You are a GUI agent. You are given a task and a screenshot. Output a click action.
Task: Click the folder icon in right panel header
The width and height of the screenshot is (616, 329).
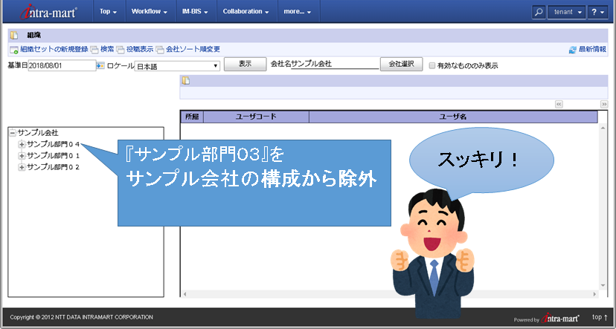(x=186, y=80)
